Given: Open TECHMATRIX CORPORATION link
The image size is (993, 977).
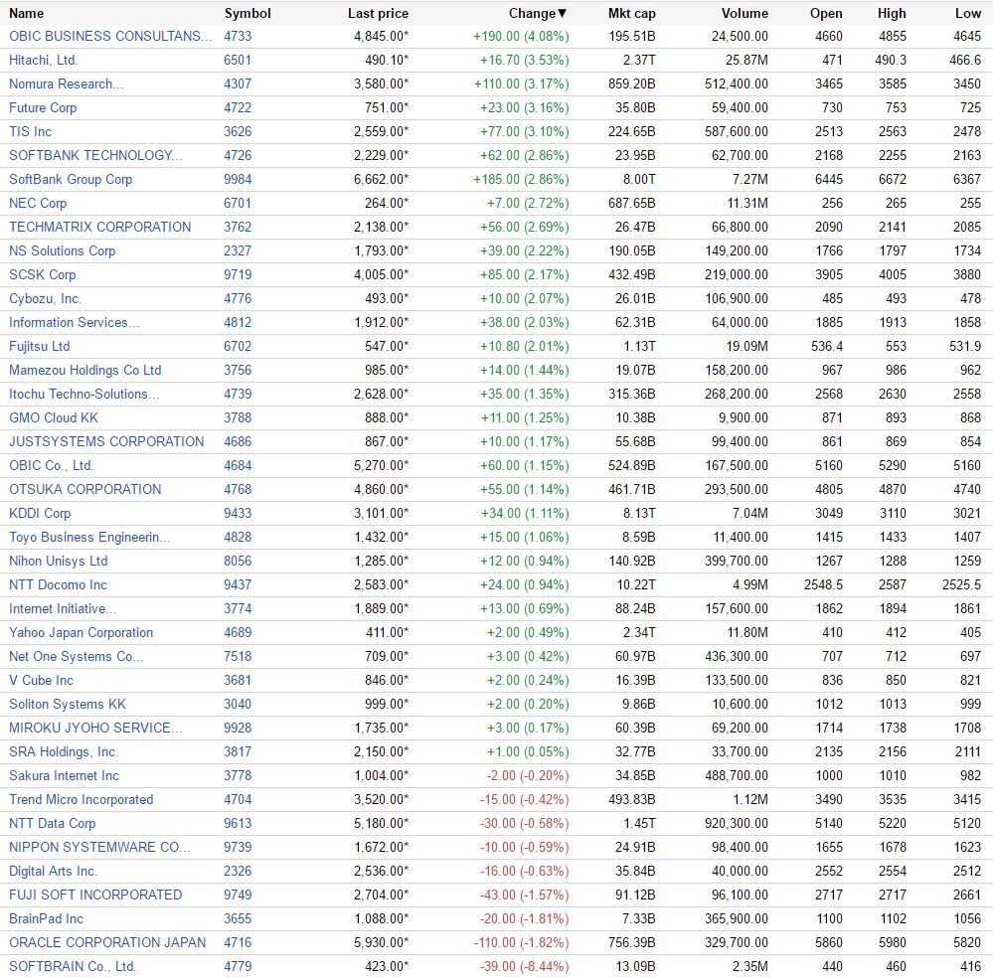Looking at the screenshot, I should [99, 228].
